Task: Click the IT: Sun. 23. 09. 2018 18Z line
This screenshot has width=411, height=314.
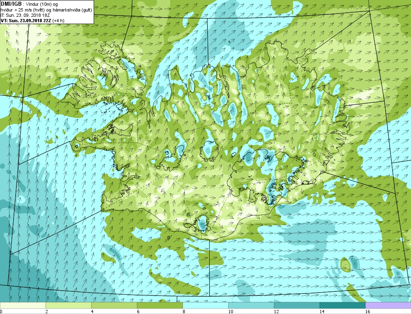Action: [x=25, y=15]
